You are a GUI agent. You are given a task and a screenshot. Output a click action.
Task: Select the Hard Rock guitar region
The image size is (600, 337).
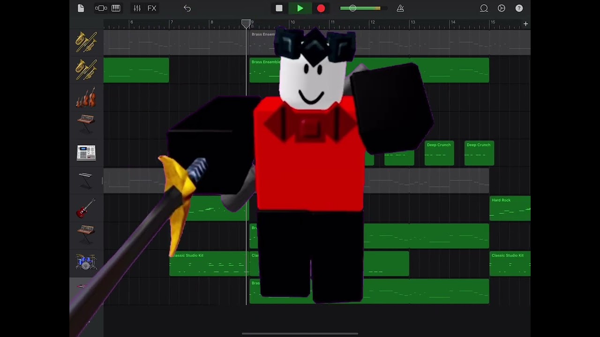tap(510, 208)
